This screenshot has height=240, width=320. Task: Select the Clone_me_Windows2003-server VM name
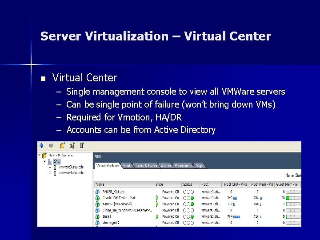pyautogui.click(x=127, y=210)
